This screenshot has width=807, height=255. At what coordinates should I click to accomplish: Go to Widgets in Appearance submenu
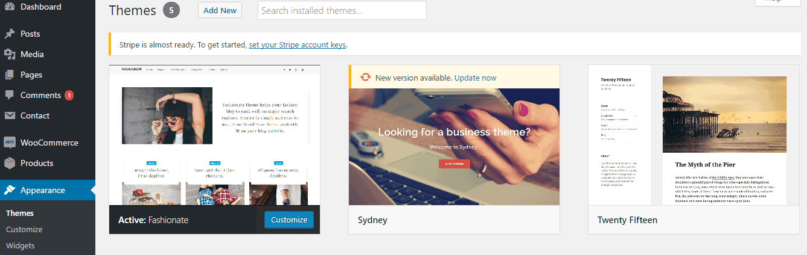pos(21,245)
